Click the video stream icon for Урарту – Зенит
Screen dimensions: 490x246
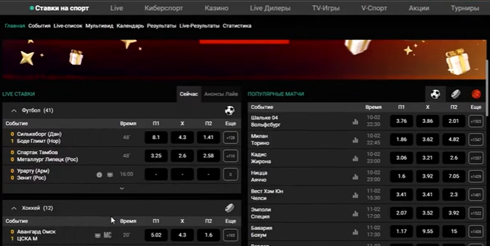coord(110,175)
